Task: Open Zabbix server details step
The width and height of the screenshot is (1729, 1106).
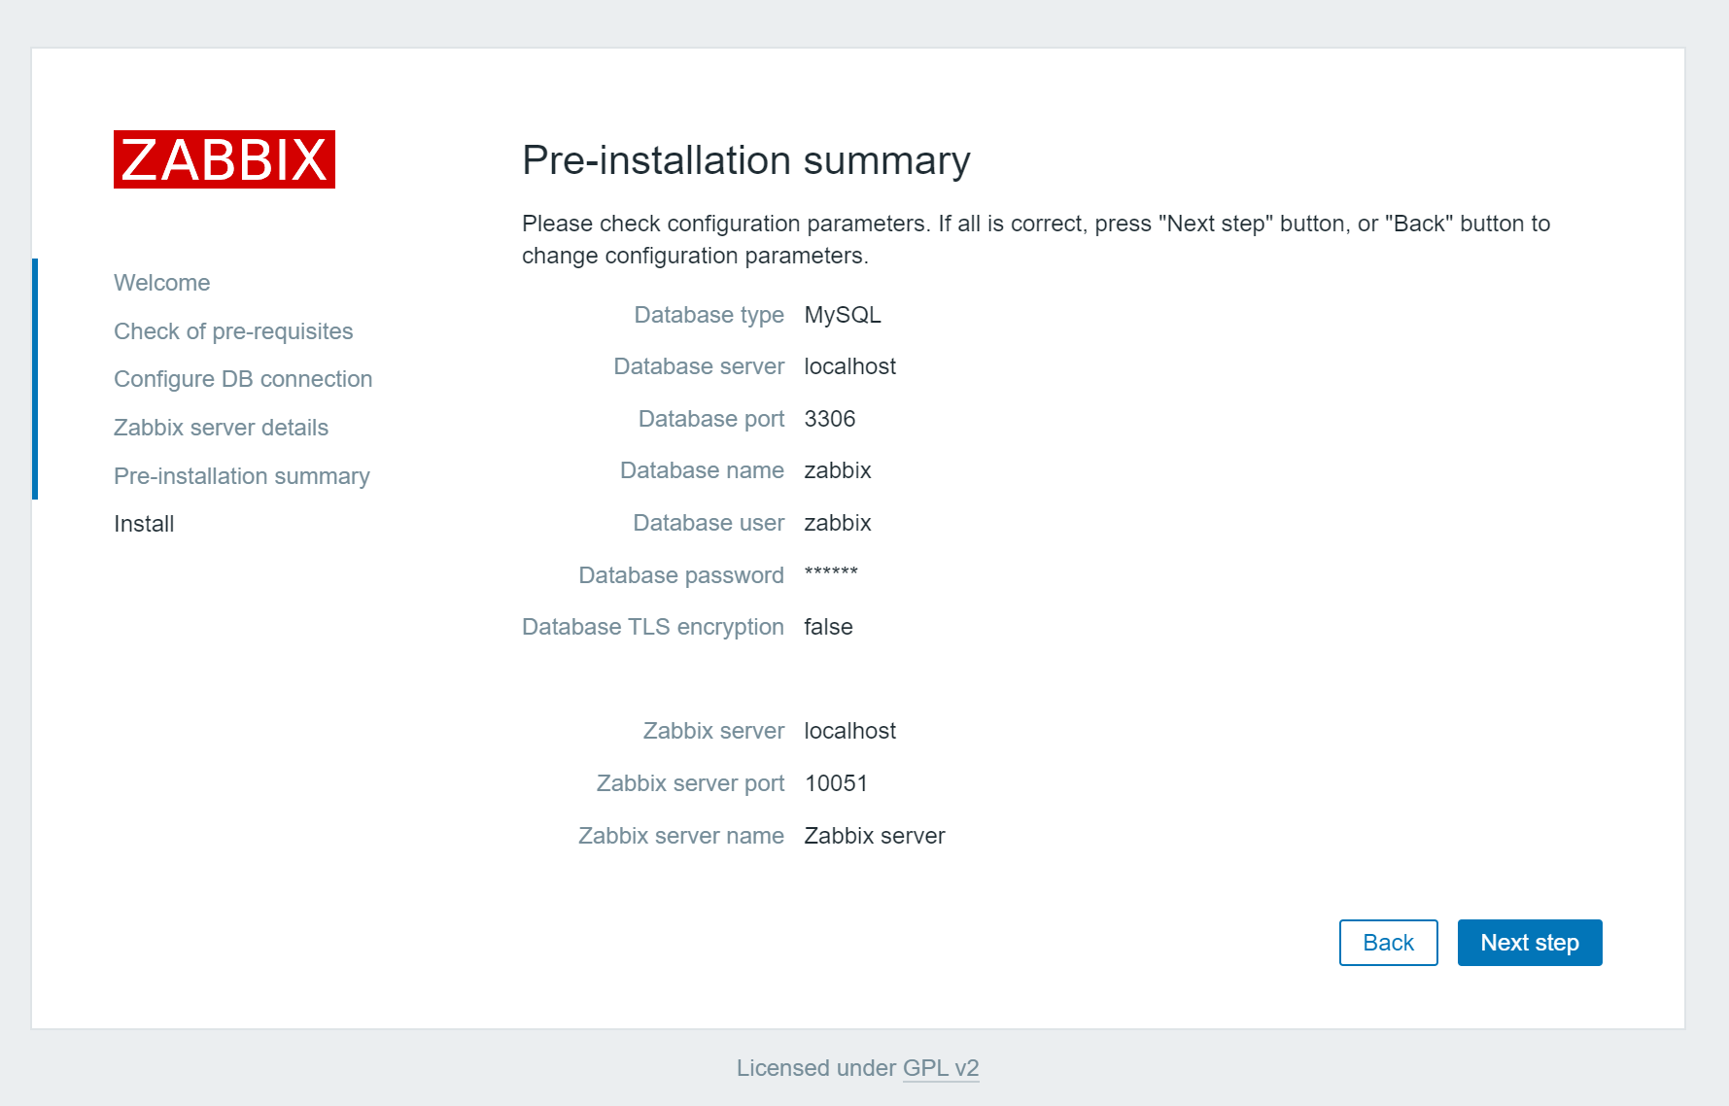Action: [221, 428]
